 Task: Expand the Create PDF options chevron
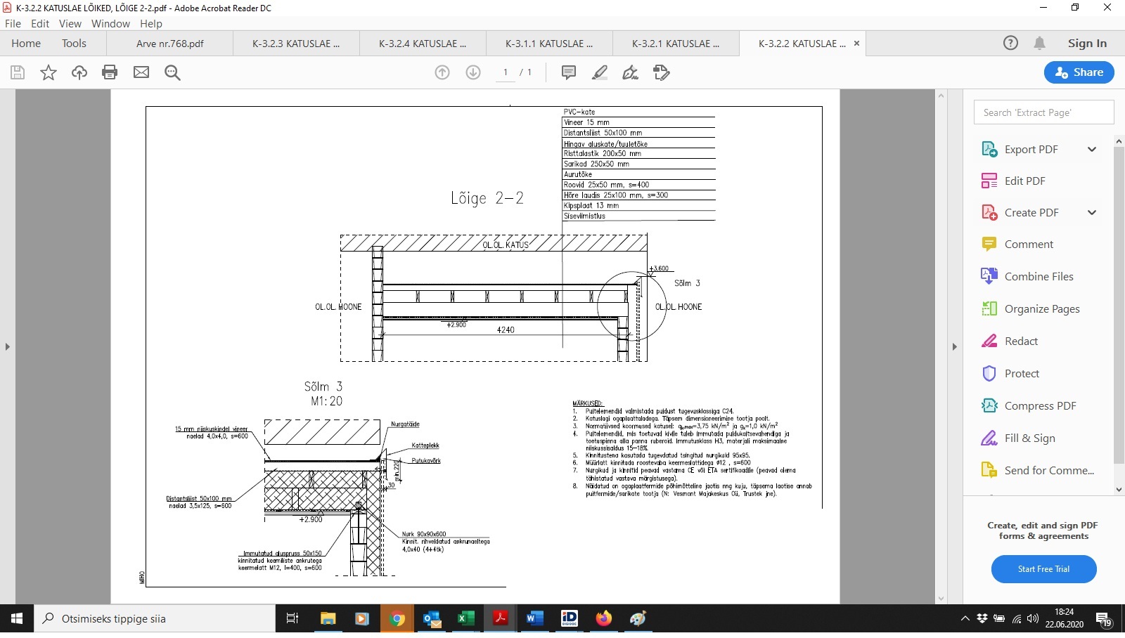[1092, 213]
